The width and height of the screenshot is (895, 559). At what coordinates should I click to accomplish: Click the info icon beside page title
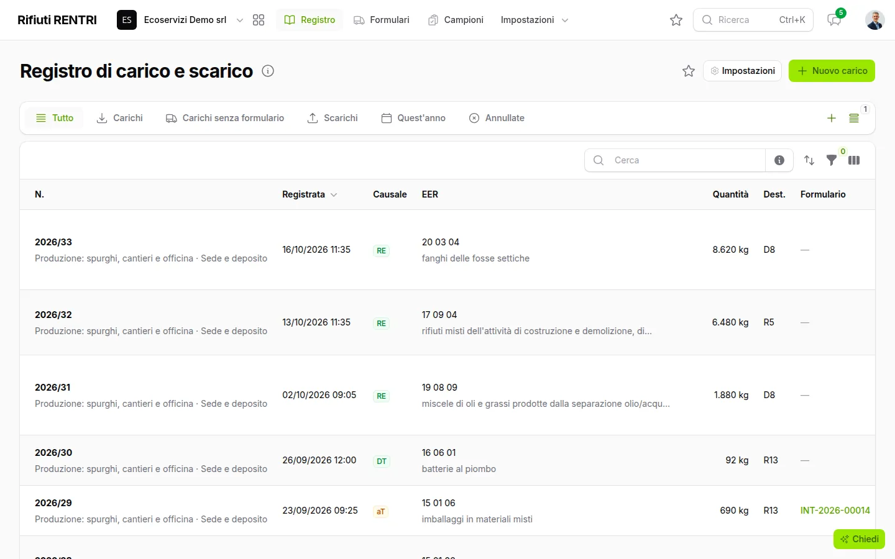[x=268, y=71]
